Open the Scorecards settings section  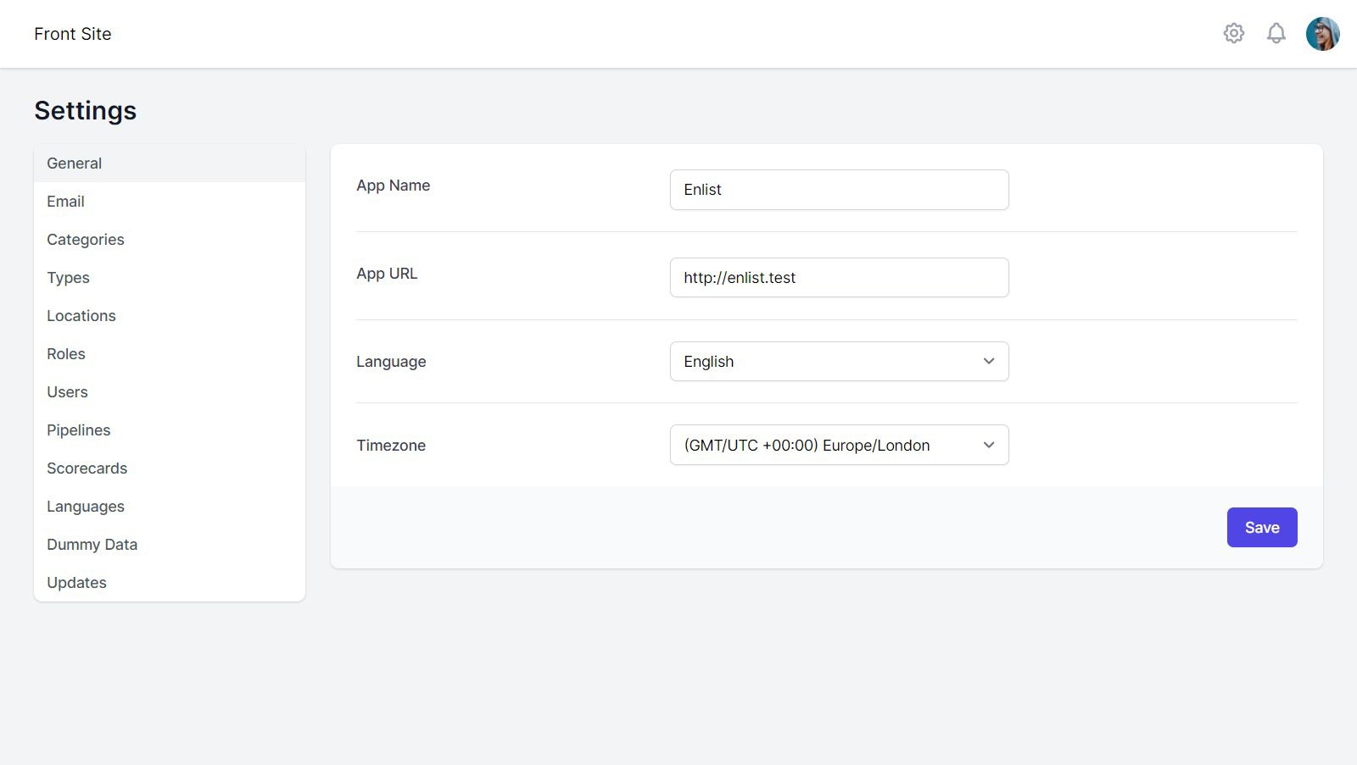click(87, 468)
